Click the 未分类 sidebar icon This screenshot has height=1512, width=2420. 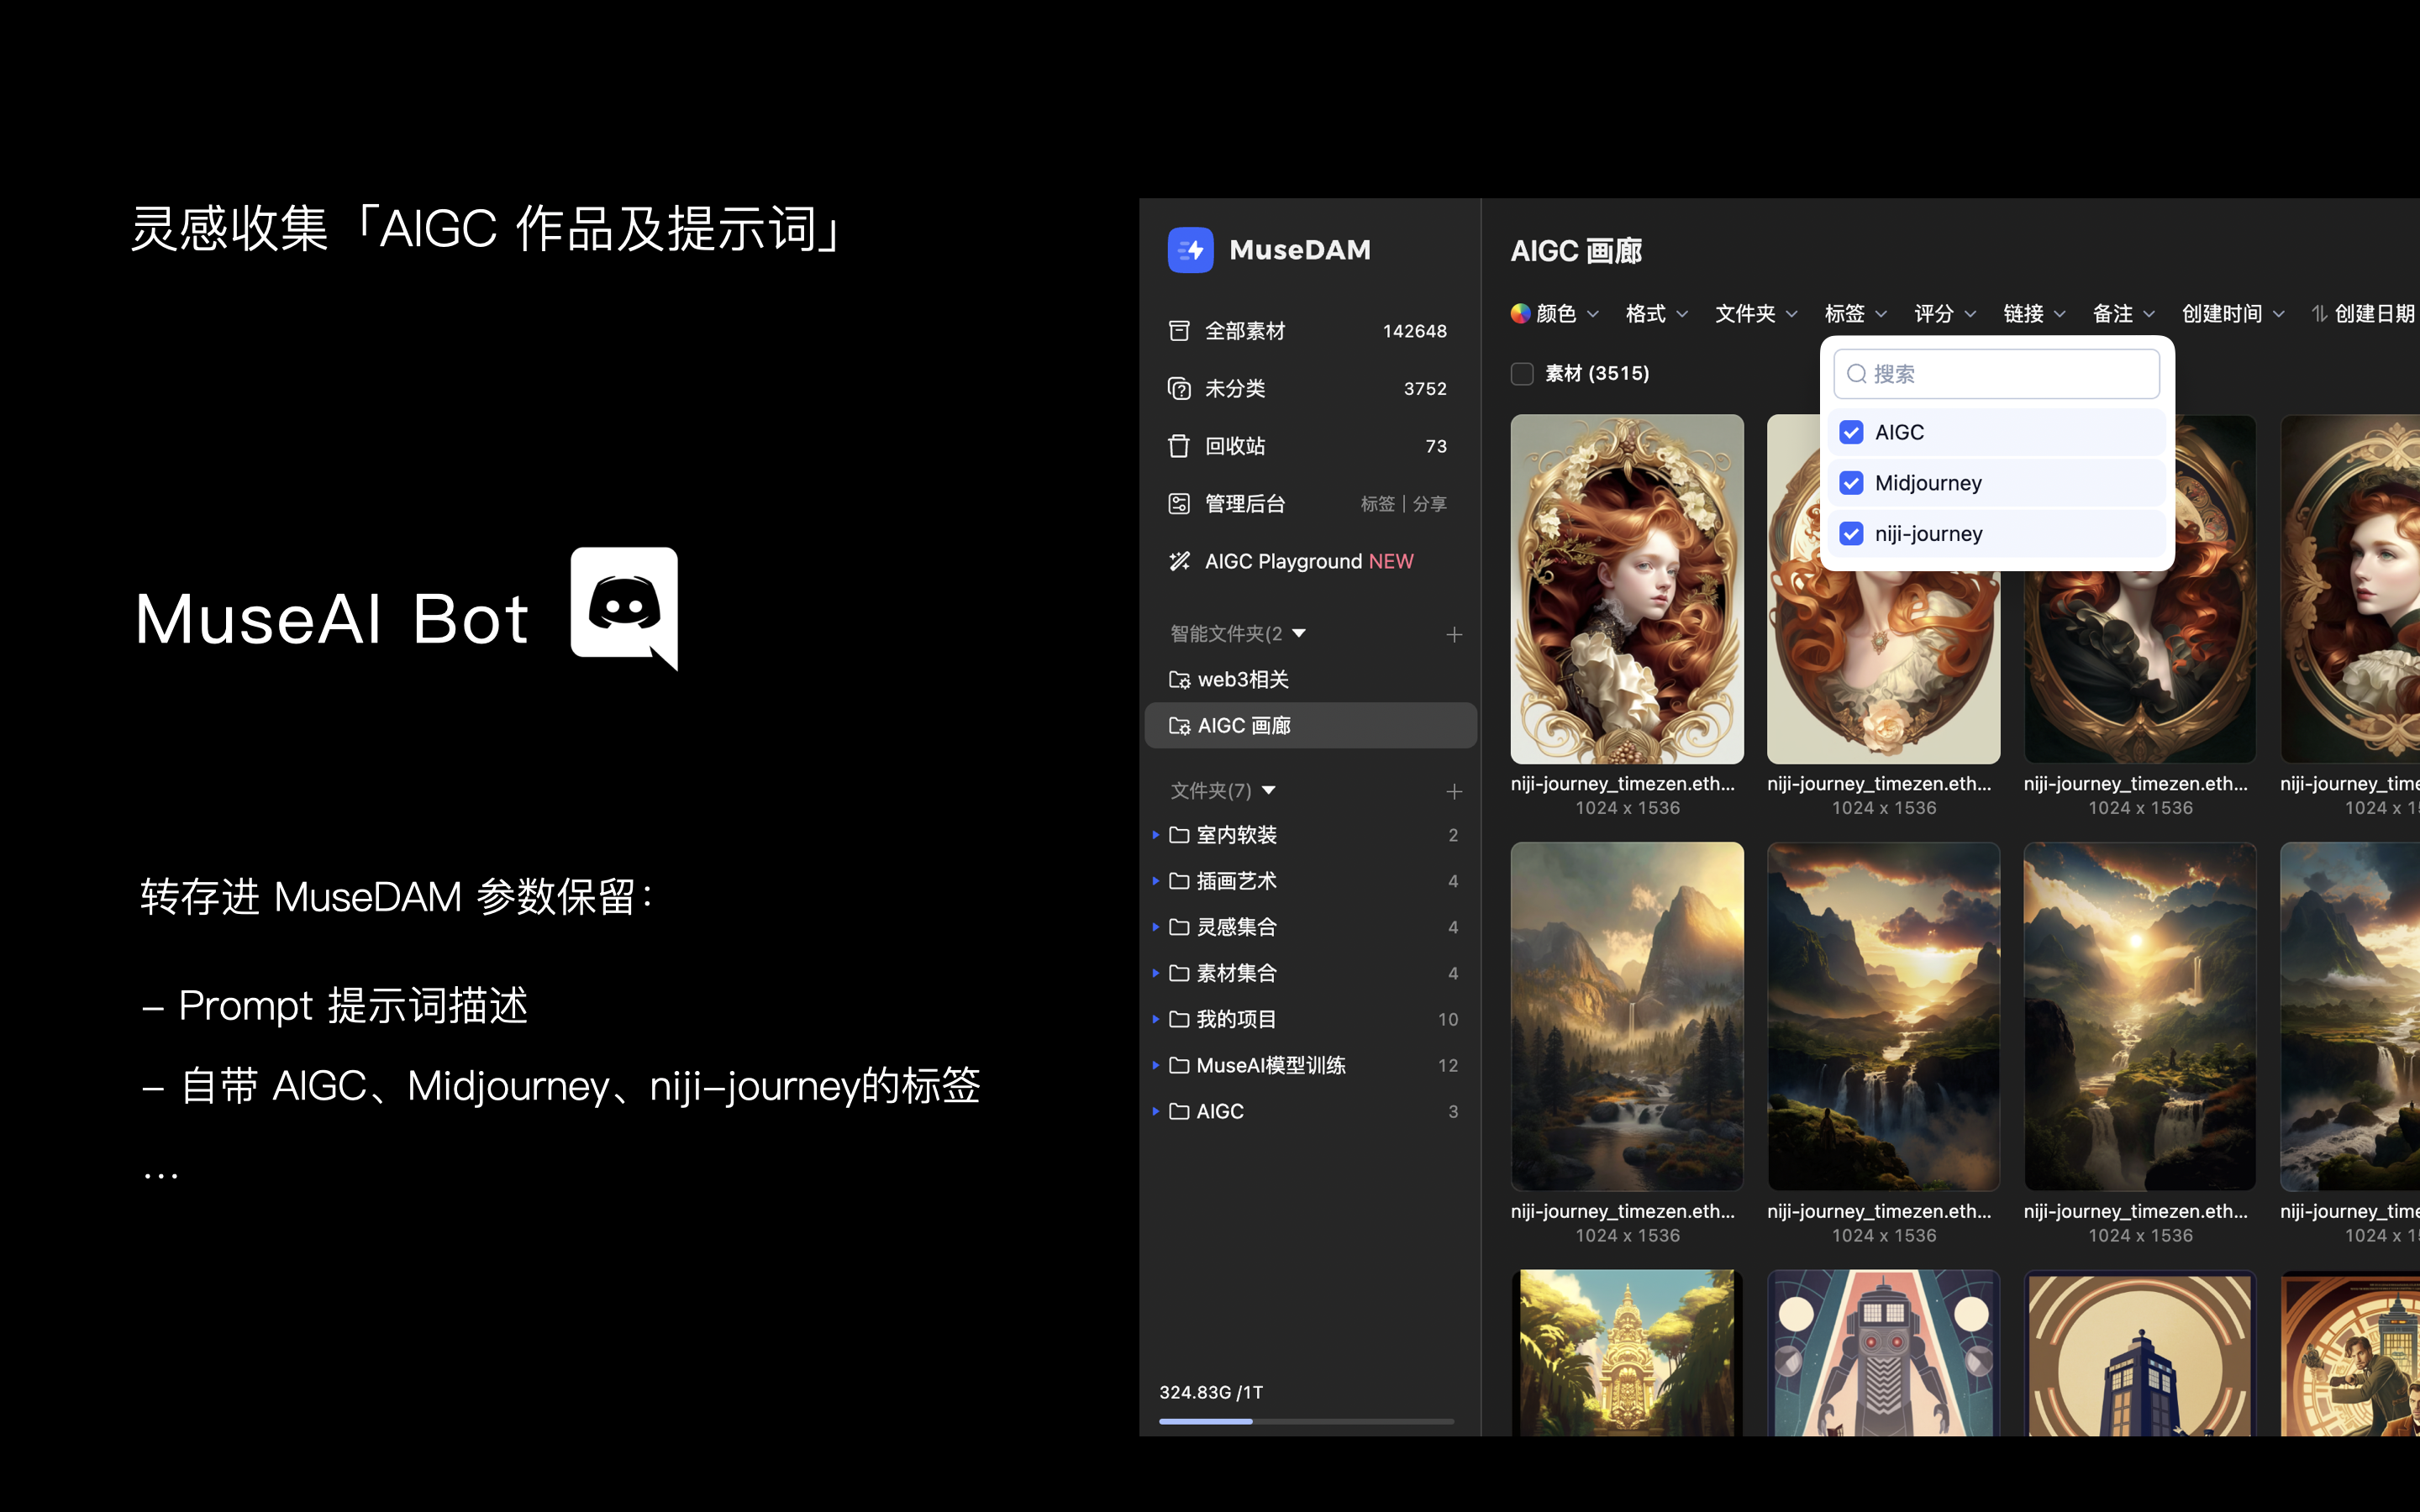coord(1179,389)
